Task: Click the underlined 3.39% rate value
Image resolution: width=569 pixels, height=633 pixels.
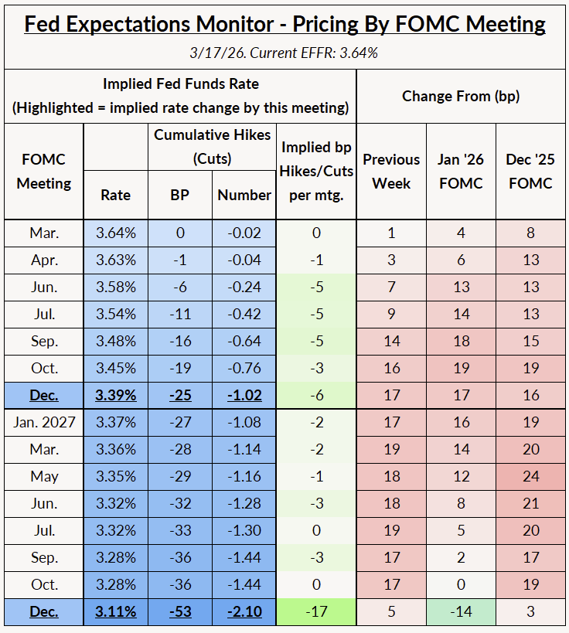Action: (x=116, y=396)
